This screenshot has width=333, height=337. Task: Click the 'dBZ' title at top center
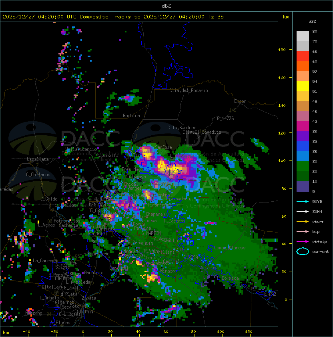tap(166, 6)
